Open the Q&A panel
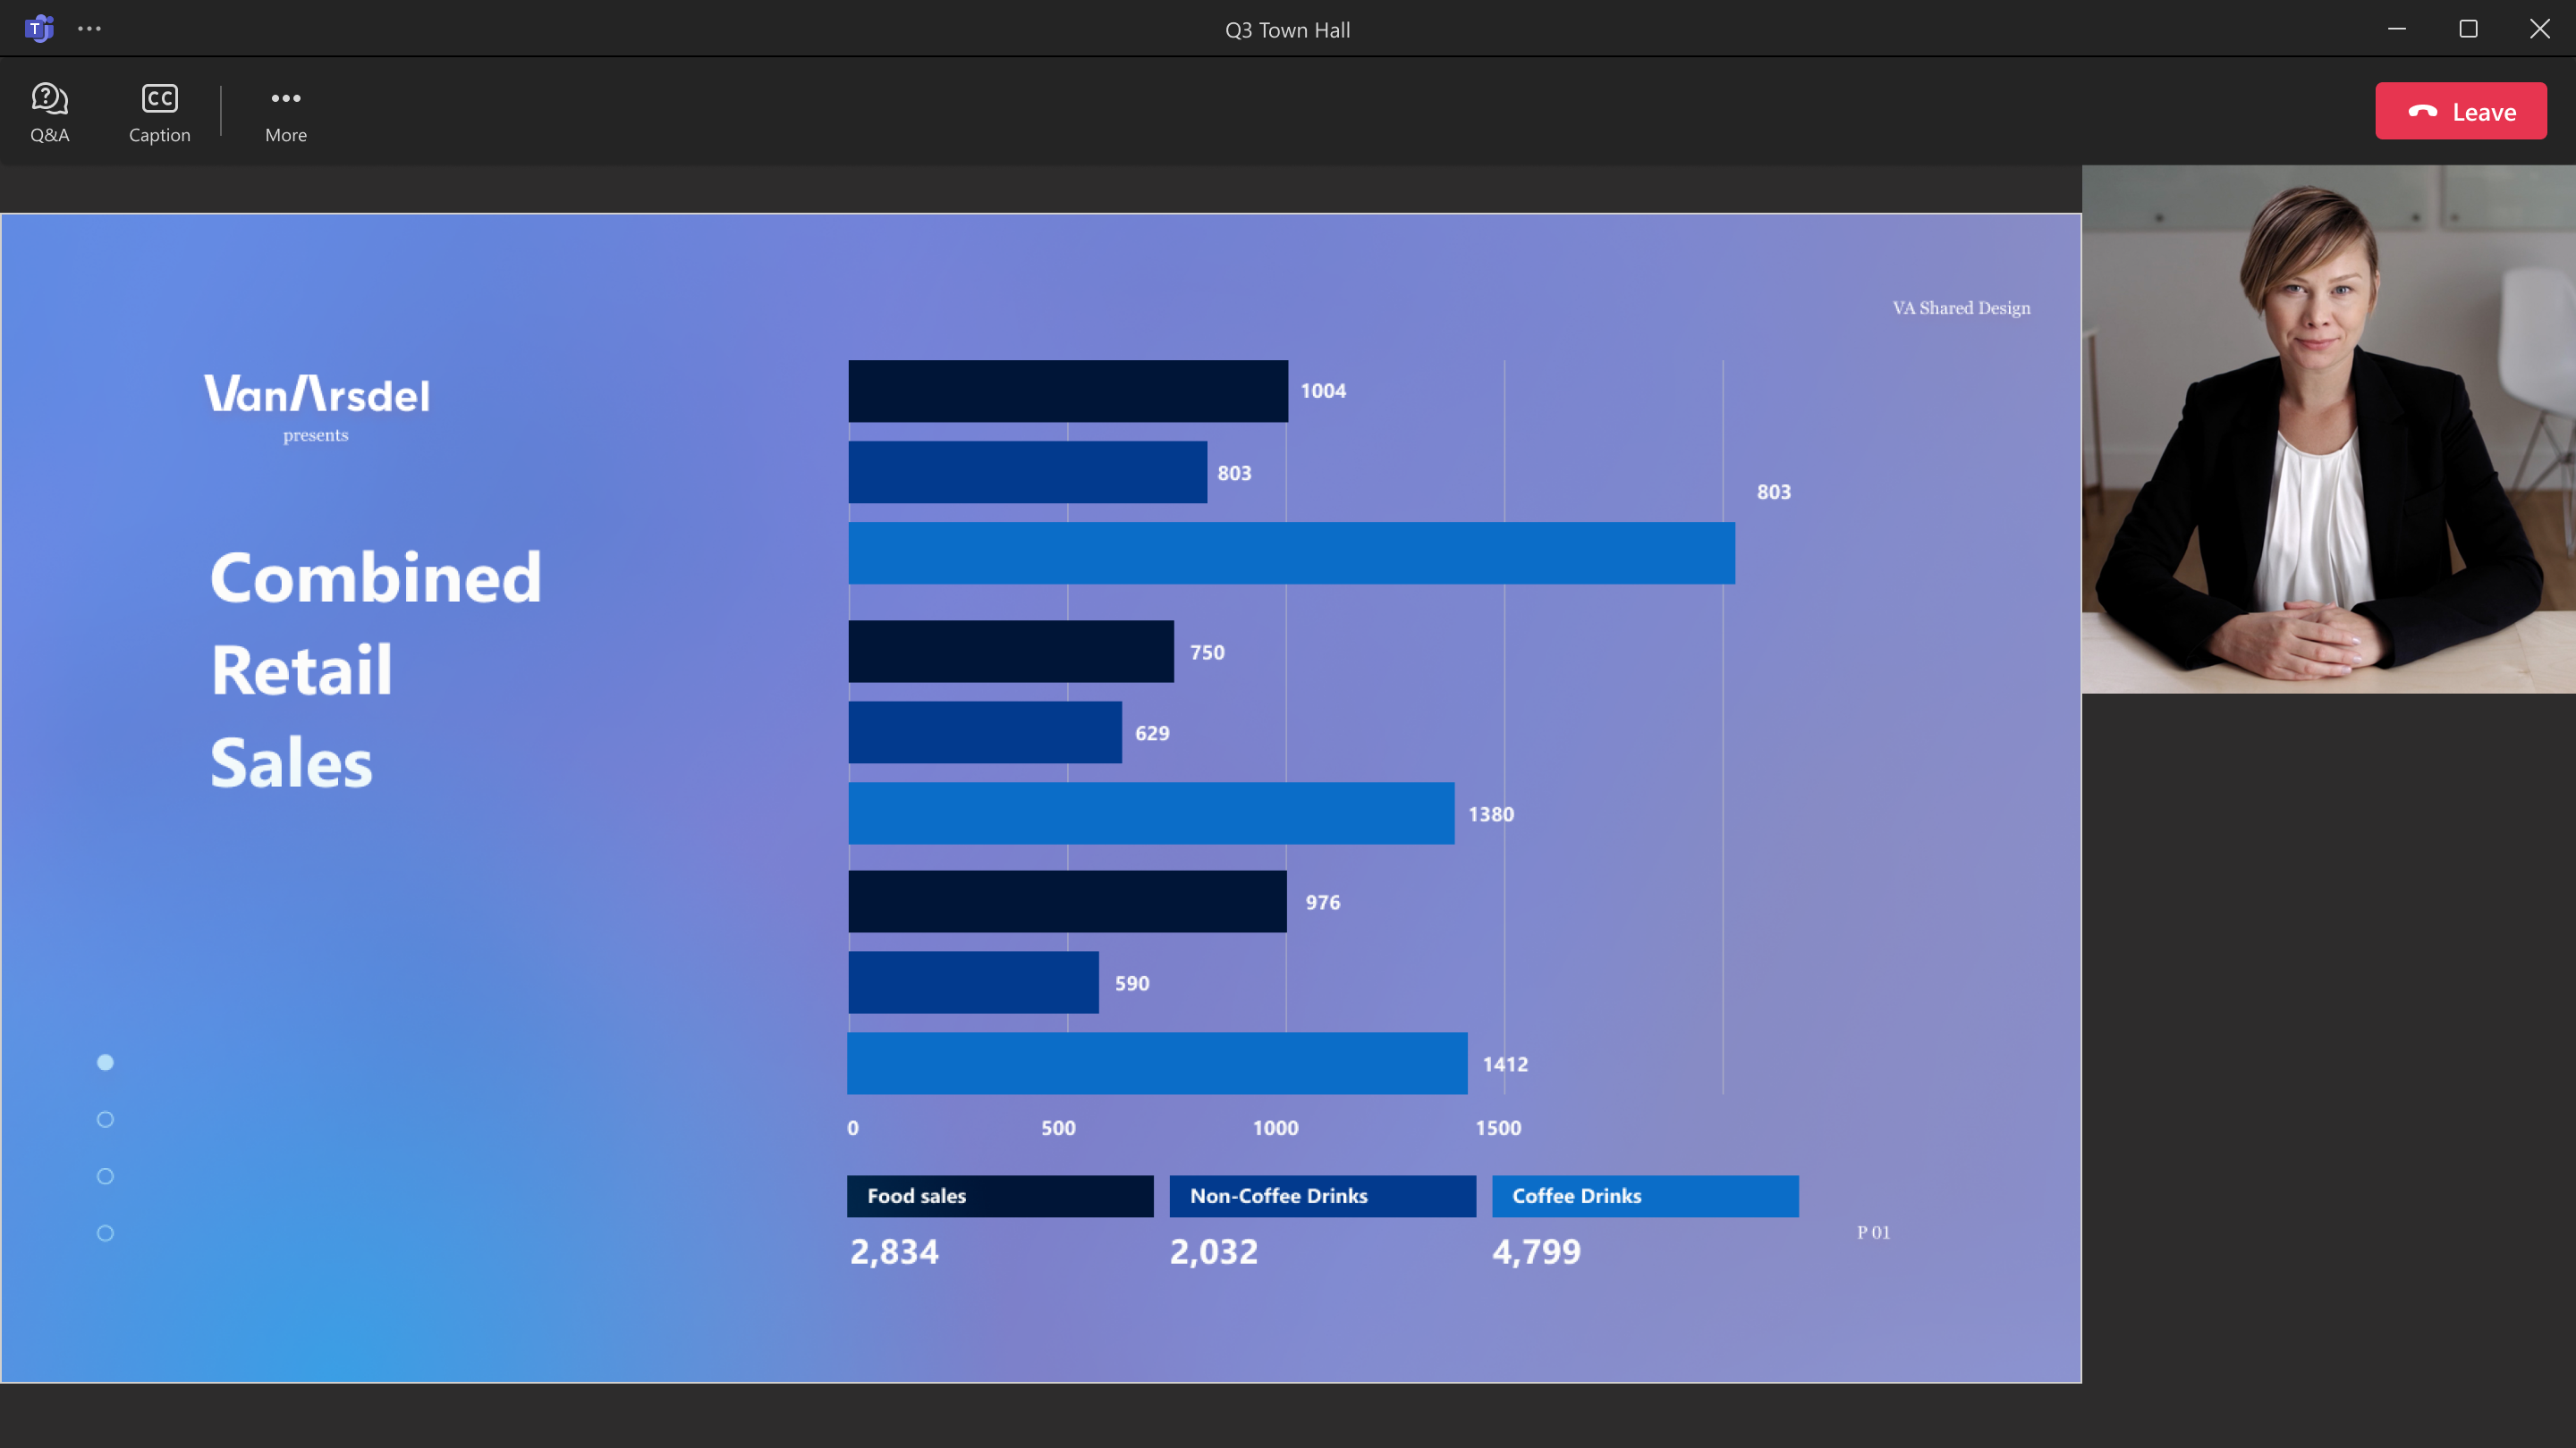Viewport: 2576px width, 1448px height. click(49, 112)
